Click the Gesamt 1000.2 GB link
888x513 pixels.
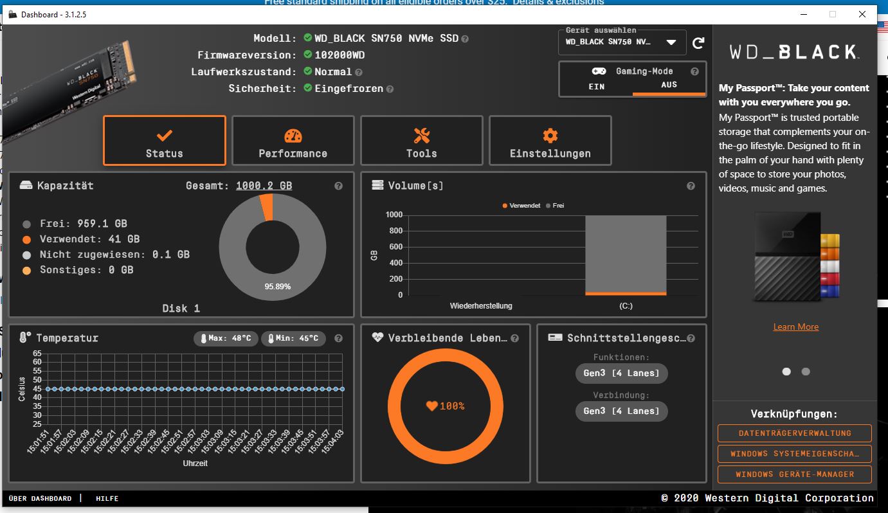click(x=264, y=186)
